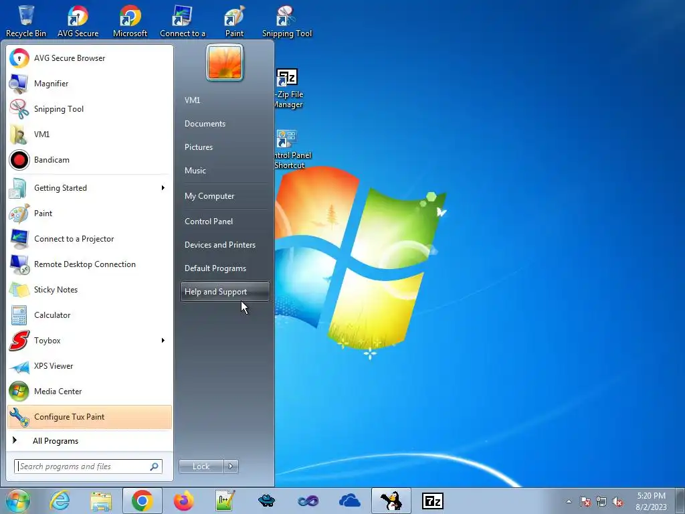Screen dimensions: 685x514
Task: Expand the Getting Started submenu arrow
Action: click(163, 188)
